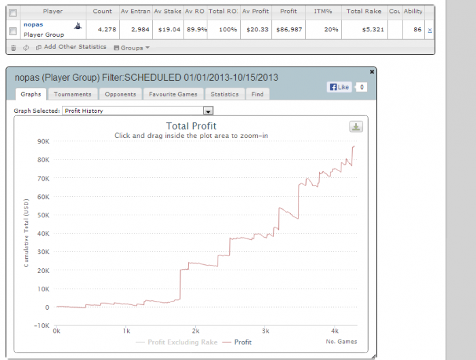Click the $5,321 total rake cell
Screen dimensions: 476x360
[x=364, y=29]
